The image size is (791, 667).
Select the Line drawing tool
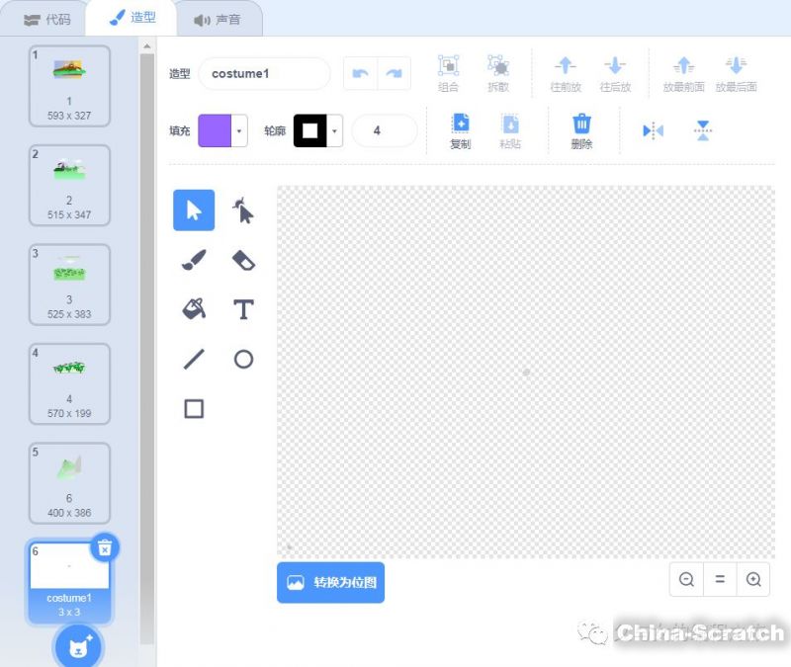click(194, 360)
